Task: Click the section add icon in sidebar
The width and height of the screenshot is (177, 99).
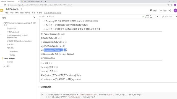Action: pyautogui.click(x=4, y=66)
